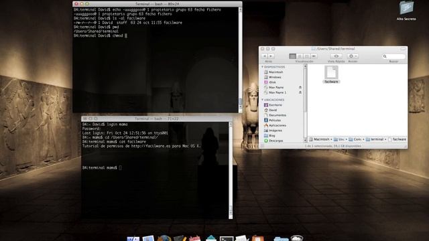Go back in the Finder window

tap(264, 56)
